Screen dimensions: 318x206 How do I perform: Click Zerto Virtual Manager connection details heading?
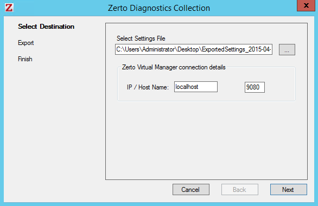[174, 67]
